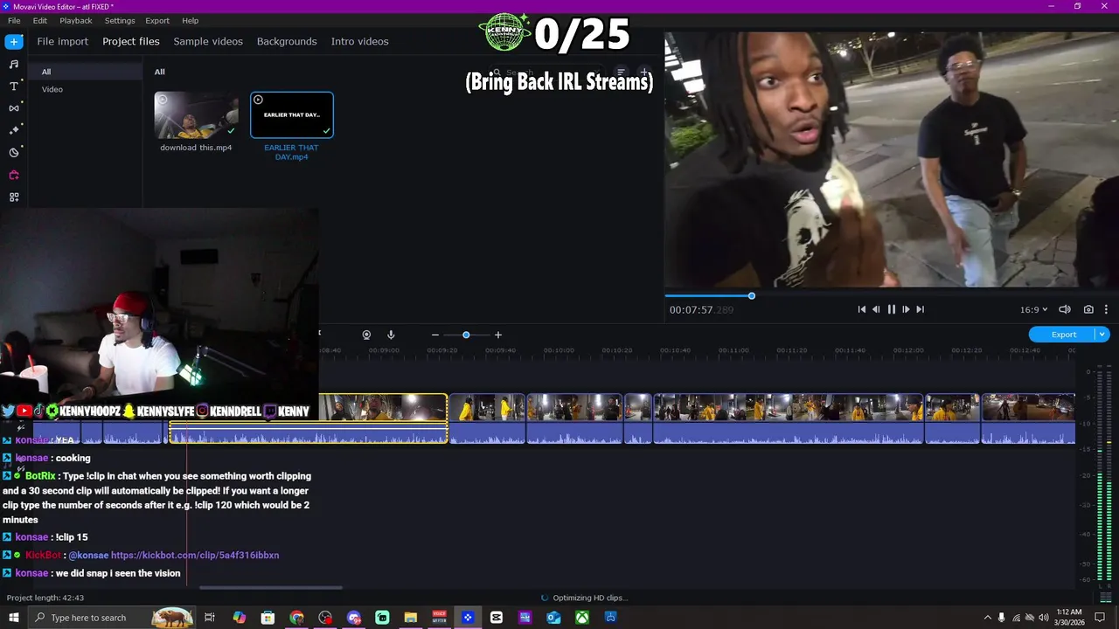Open the red highlighted tools icon

pos(14,175)
